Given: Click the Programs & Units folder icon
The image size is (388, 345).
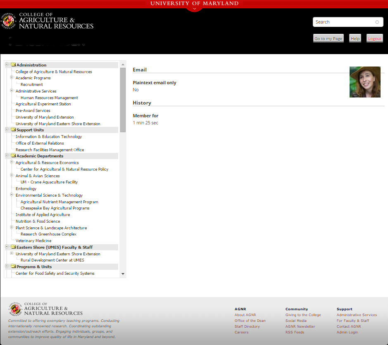Looking at the screenshot, I should tap(13, 266).
